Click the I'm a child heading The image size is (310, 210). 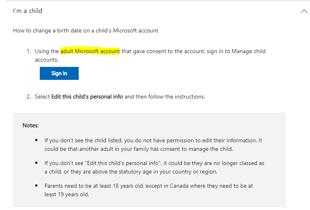tap(28, 11)
